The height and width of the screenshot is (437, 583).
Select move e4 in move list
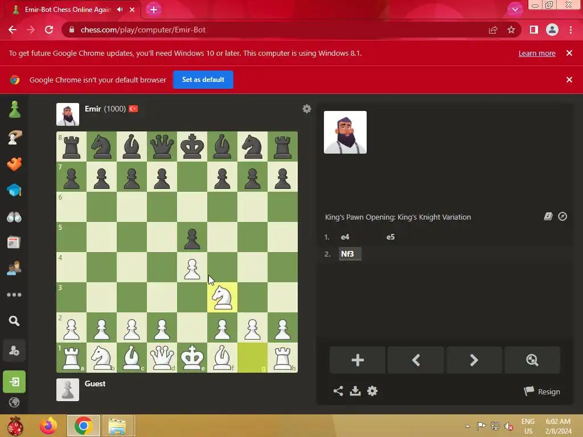pos(345,237)
